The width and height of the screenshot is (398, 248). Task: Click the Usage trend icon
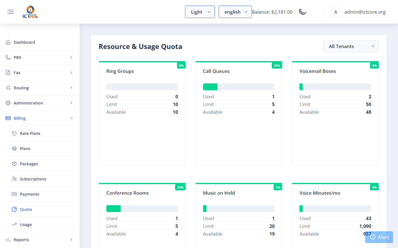[14, 224]
